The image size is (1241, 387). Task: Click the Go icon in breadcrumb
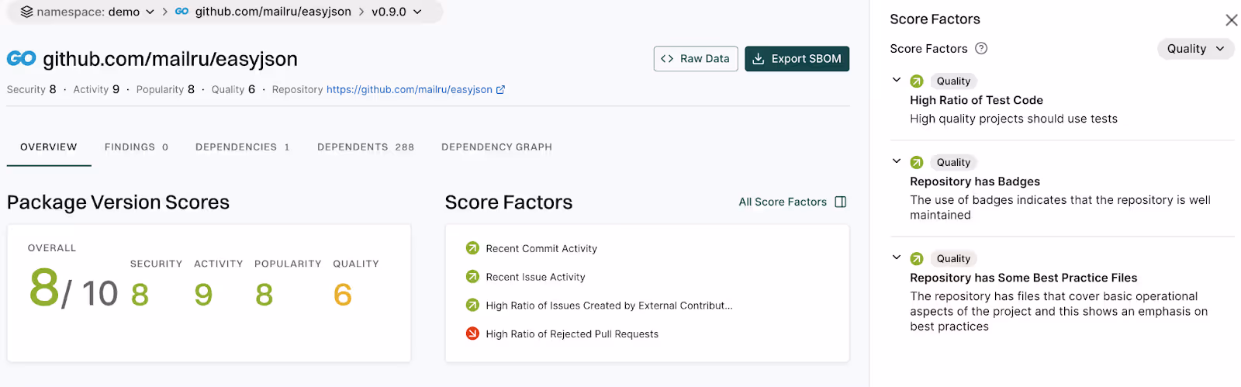click(182, 12)
